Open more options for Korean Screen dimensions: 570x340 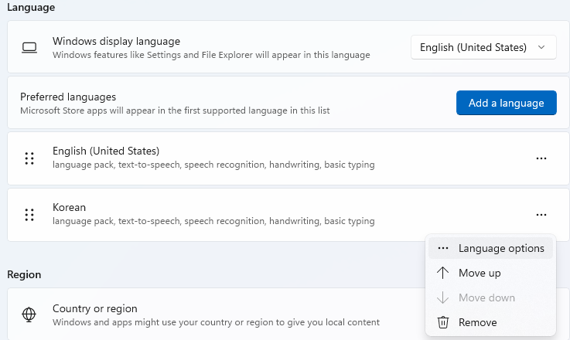coord(541,215)
